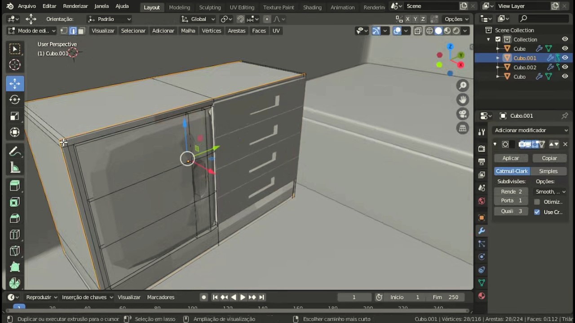Open the Physics properties tab
The image size is (575, 323).
point(482,257)
